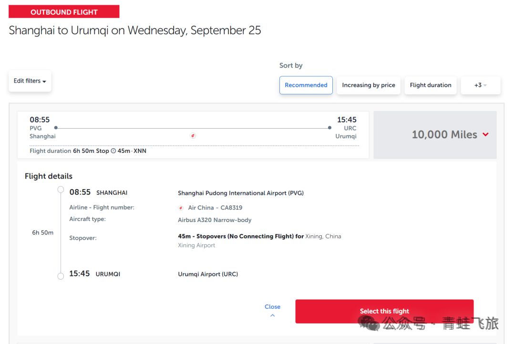Viewport: 515px width, 344px height.
Task: Click the OUTBOUND FLIGHT red label
Action: pyautogui.click(x=64, y=12)
